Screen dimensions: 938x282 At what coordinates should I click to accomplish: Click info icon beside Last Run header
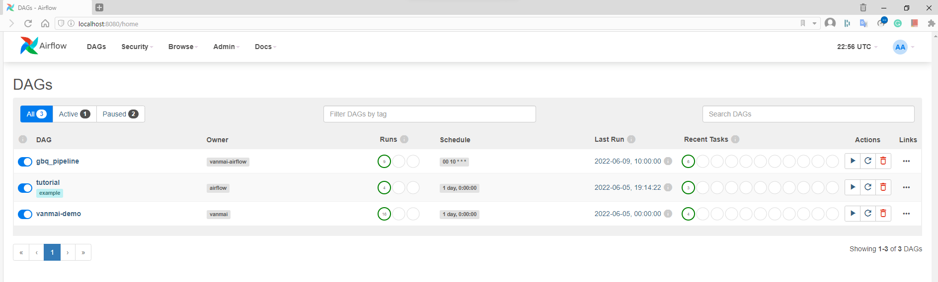[631, 139]
